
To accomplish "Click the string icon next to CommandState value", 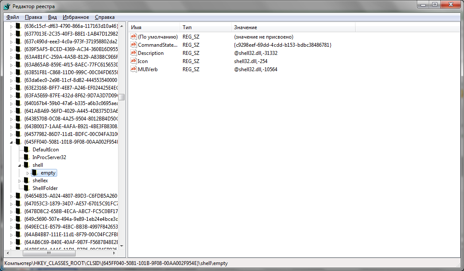I will [134, 45].
